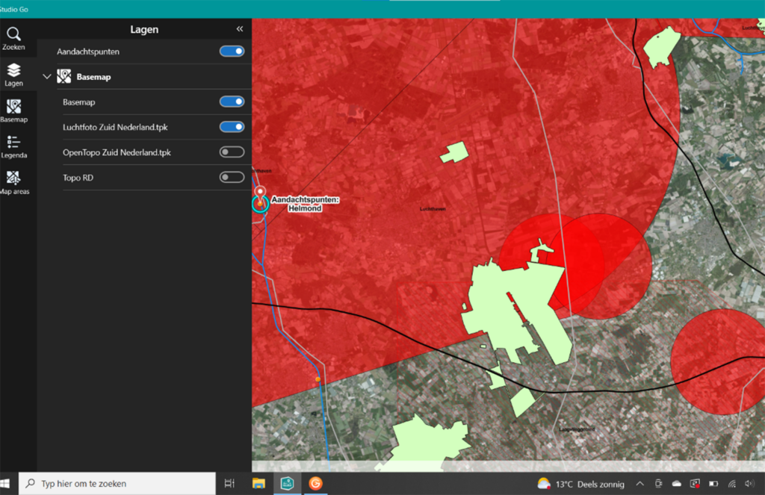Click the Helmond location pin marker

(x=260, y=193)
